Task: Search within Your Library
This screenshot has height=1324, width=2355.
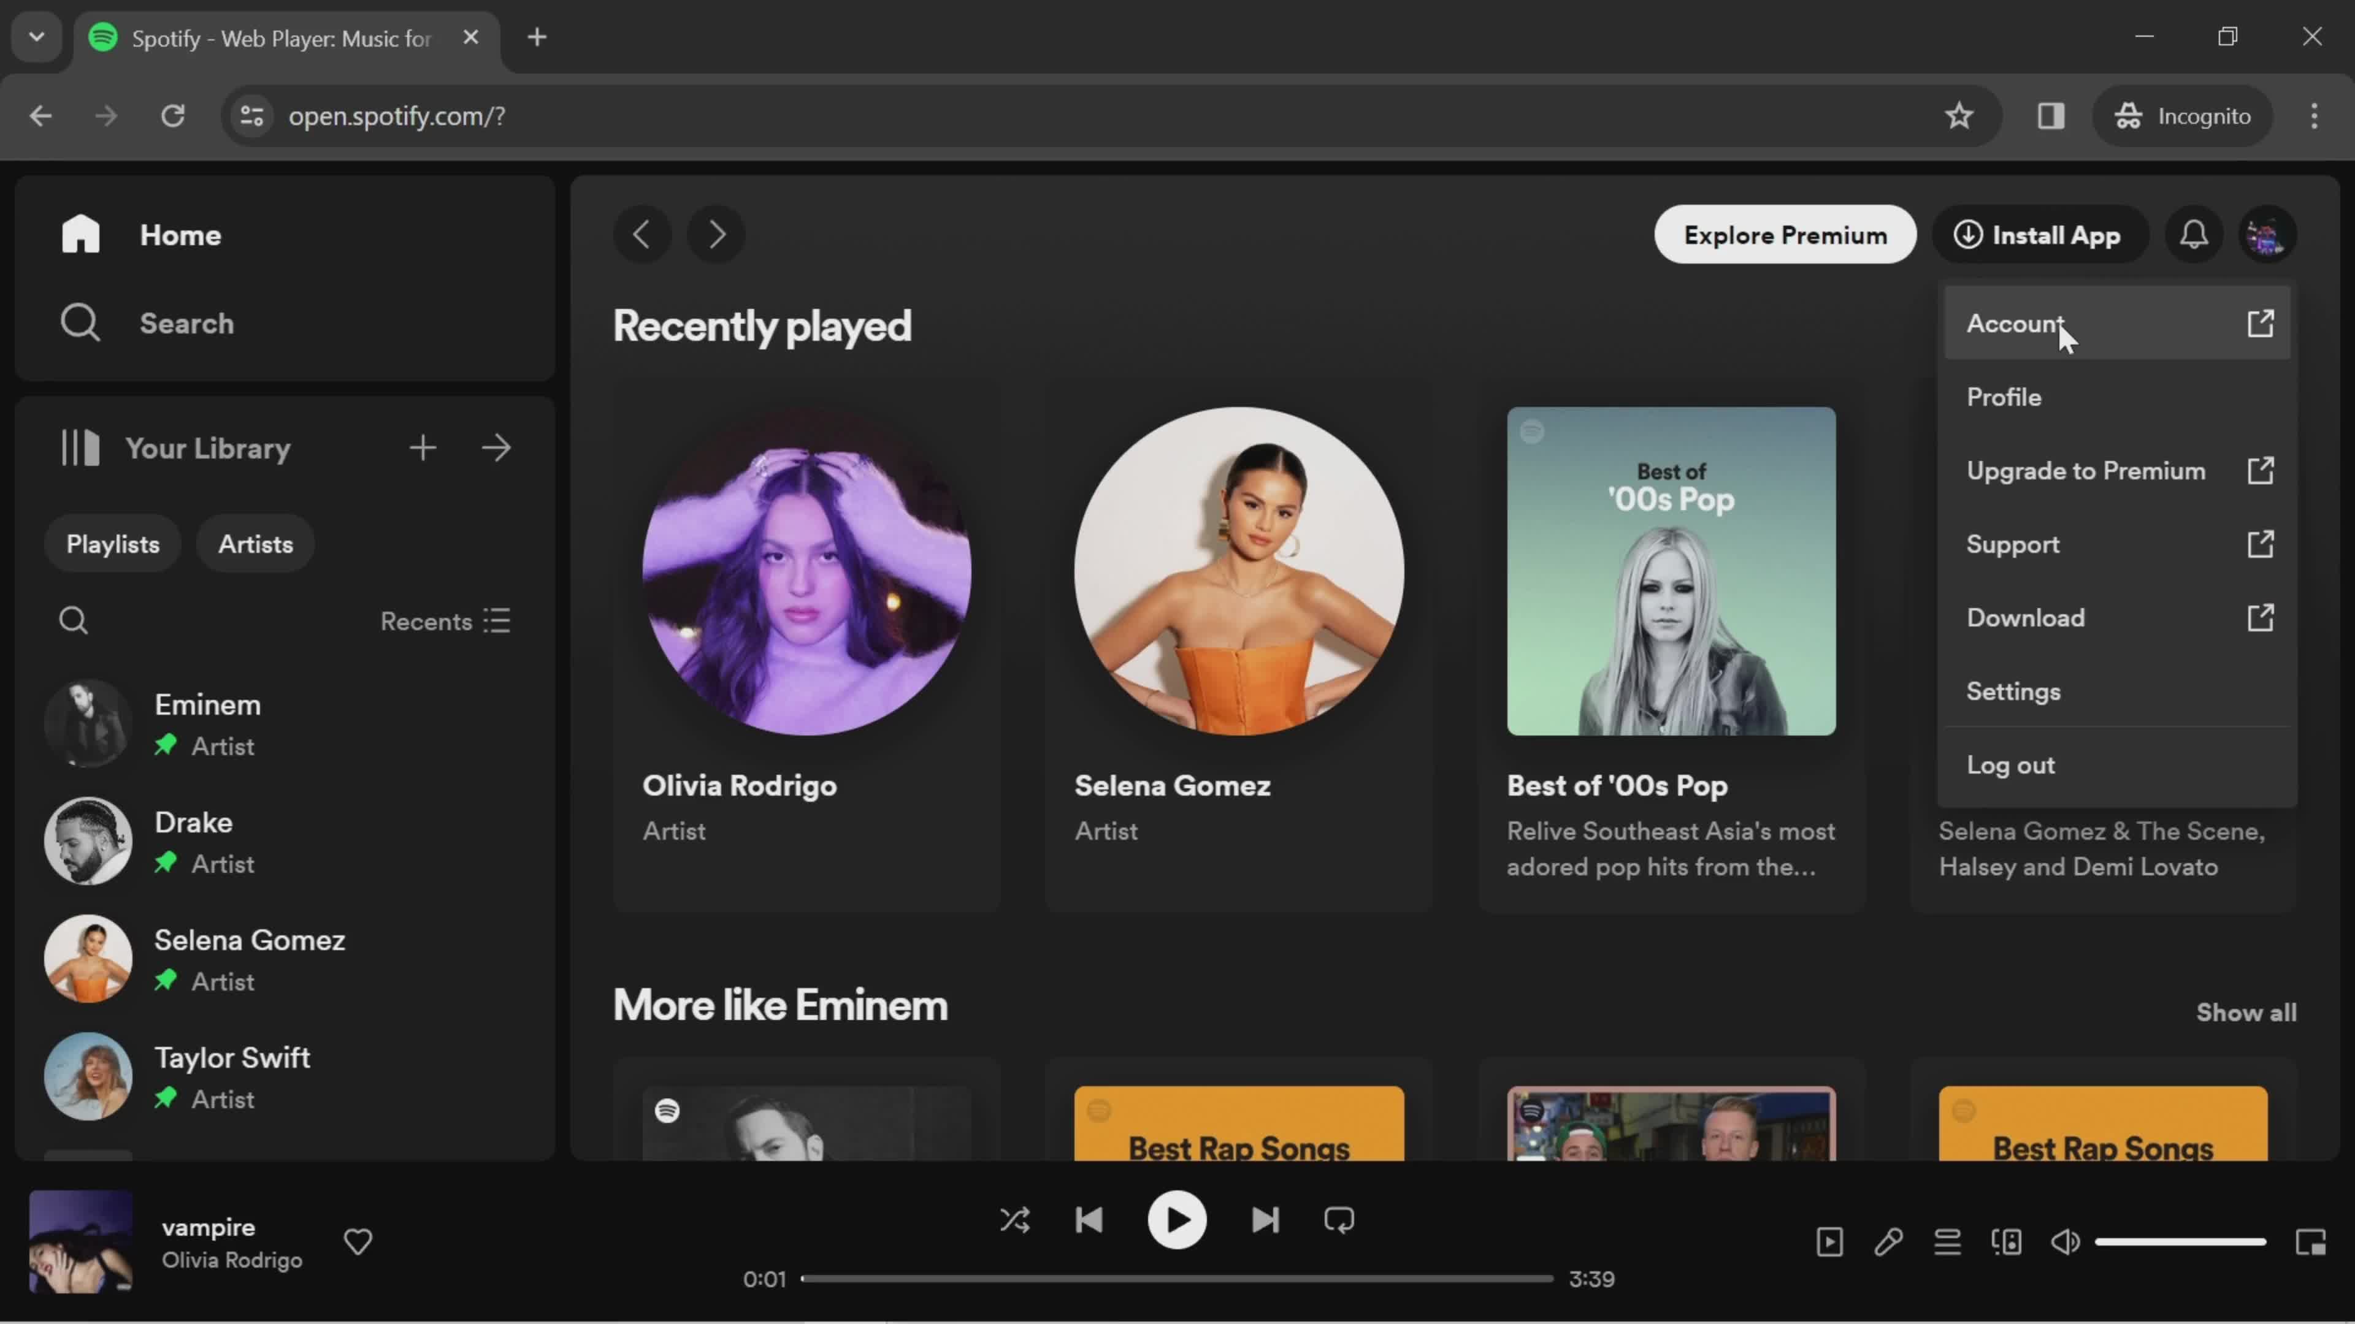Action: (x=73, y=622)
